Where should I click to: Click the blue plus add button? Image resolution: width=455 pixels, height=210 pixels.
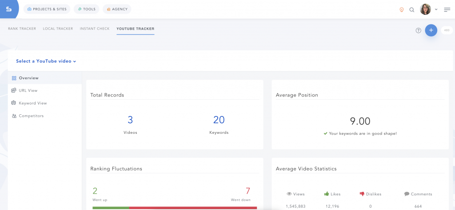pyautogui.click(x=431, y=30)
